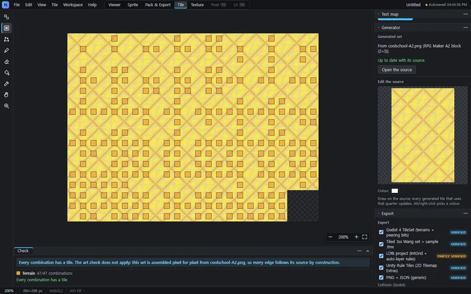Image resolution: width=471 pixels, height=294 pixels.
Task: Collapse the Generator panel section
Action: [x=379, y=28]
